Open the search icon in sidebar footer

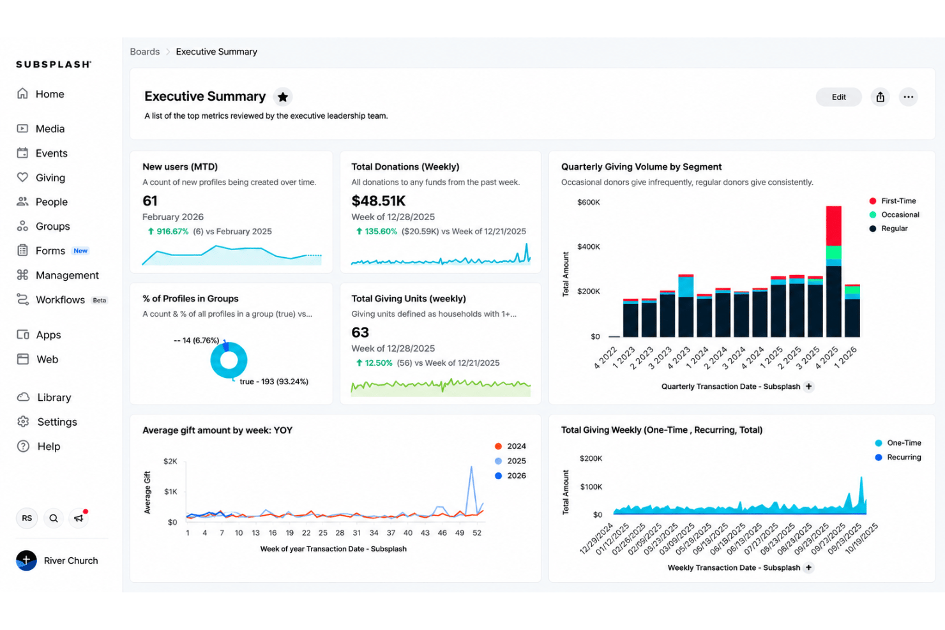point(54,518)
